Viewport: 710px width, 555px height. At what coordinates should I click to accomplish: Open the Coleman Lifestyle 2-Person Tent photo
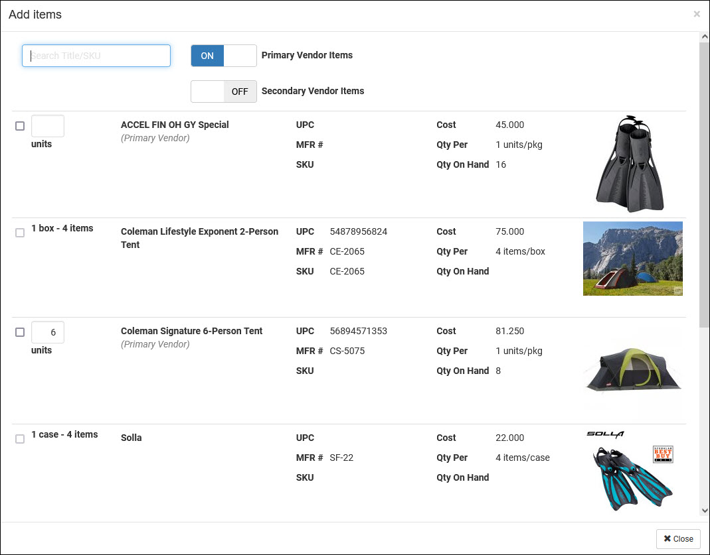tap(632, 259)
